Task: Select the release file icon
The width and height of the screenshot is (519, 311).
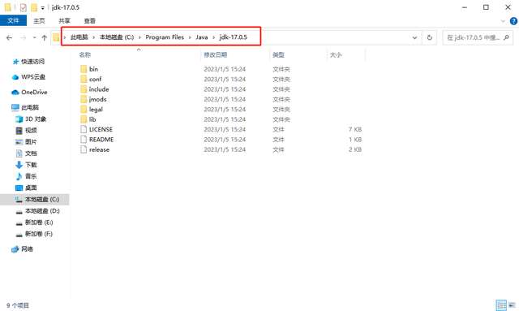Action: pyautogui.click(x=84, y=149)
